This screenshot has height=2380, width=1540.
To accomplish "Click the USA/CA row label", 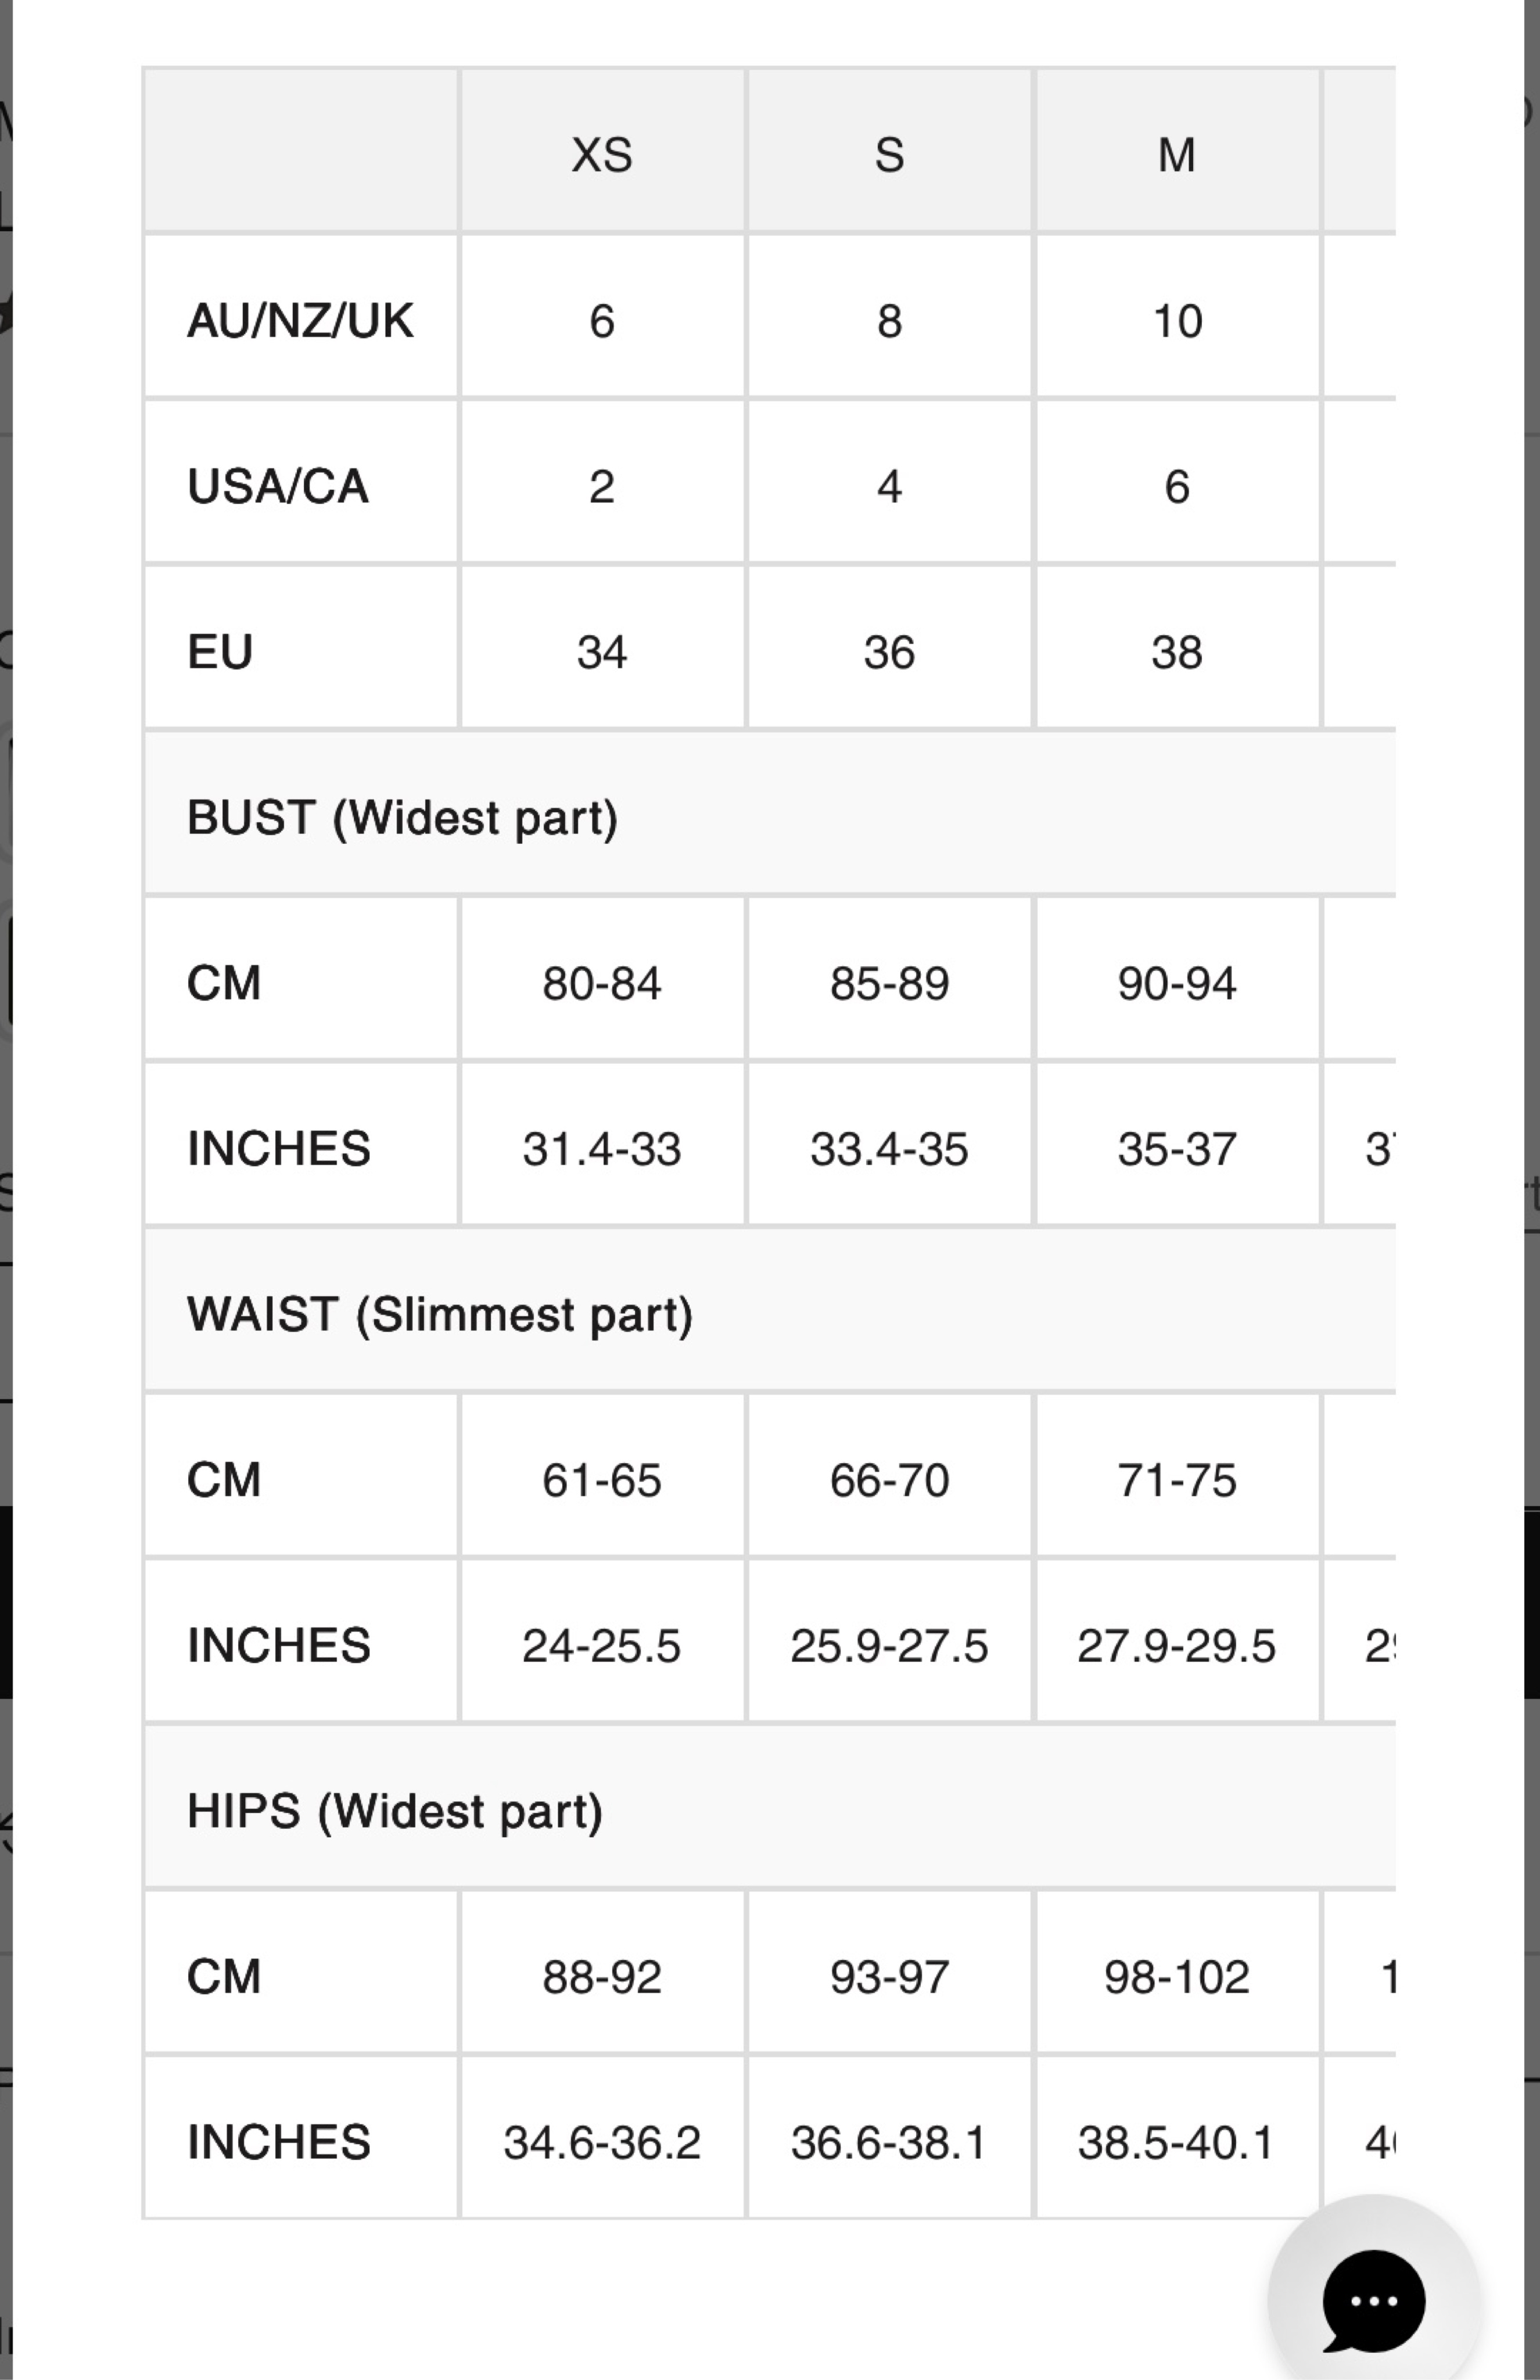I will point(278,487).
